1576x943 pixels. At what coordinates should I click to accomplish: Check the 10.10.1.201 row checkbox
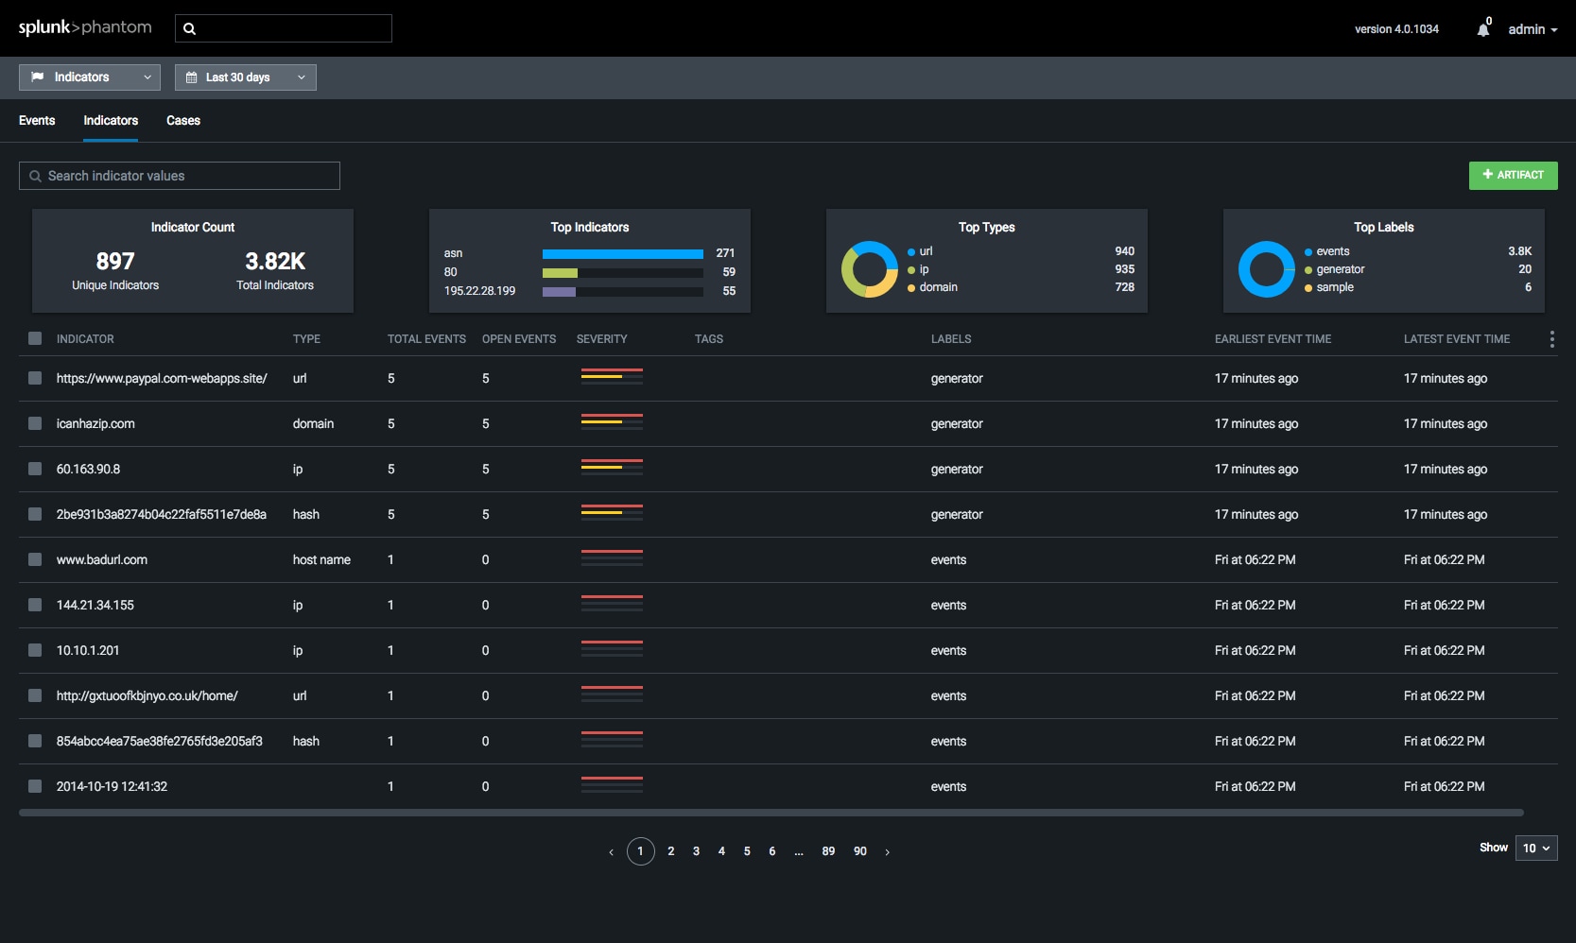pyautogui.click(x=35, y=650)
